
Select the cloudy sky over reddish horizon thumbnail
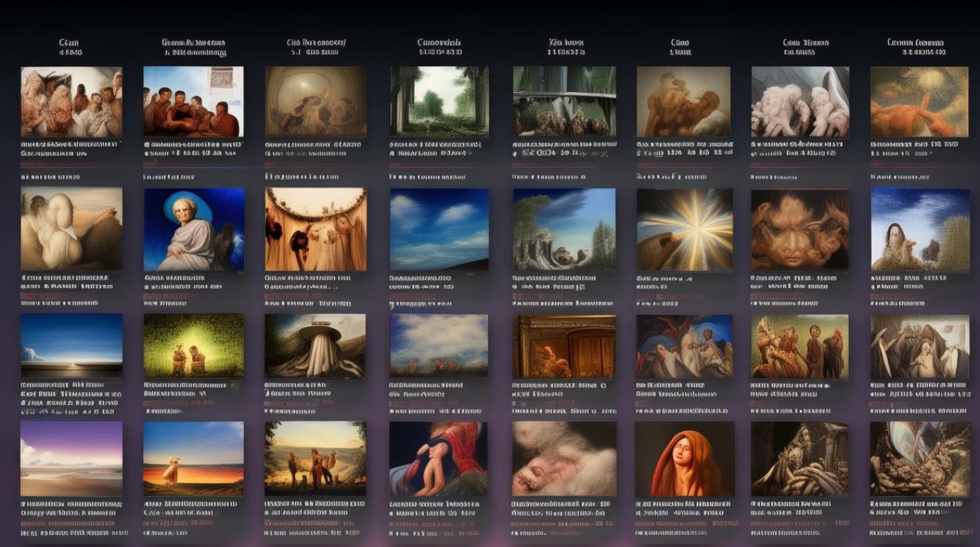coord(439,346)
